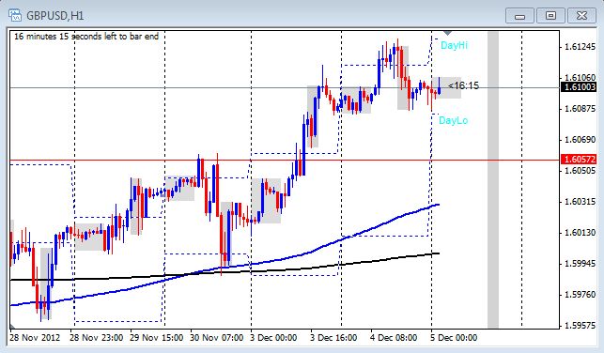
Task: Click the vertical gray shaded session bar
Action: click(493, 179)
